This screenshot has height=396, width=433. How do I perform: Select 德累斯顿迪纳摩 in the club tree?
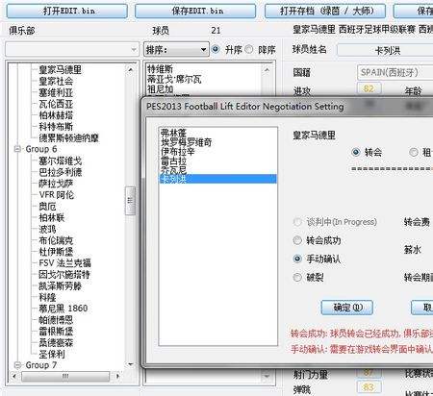[68, 138]
